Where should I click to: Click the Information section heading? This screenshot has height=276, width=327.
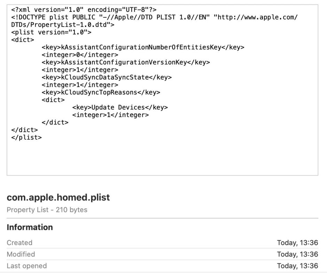coord(30,227)
